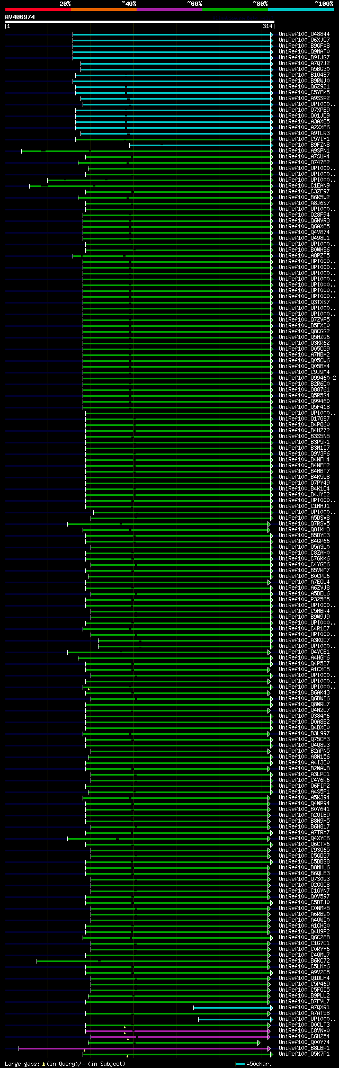This screenshot has height=1068, width=339.
Task: Open hit UniRef100_B9GFX8
Action: [x=304, y=46]
